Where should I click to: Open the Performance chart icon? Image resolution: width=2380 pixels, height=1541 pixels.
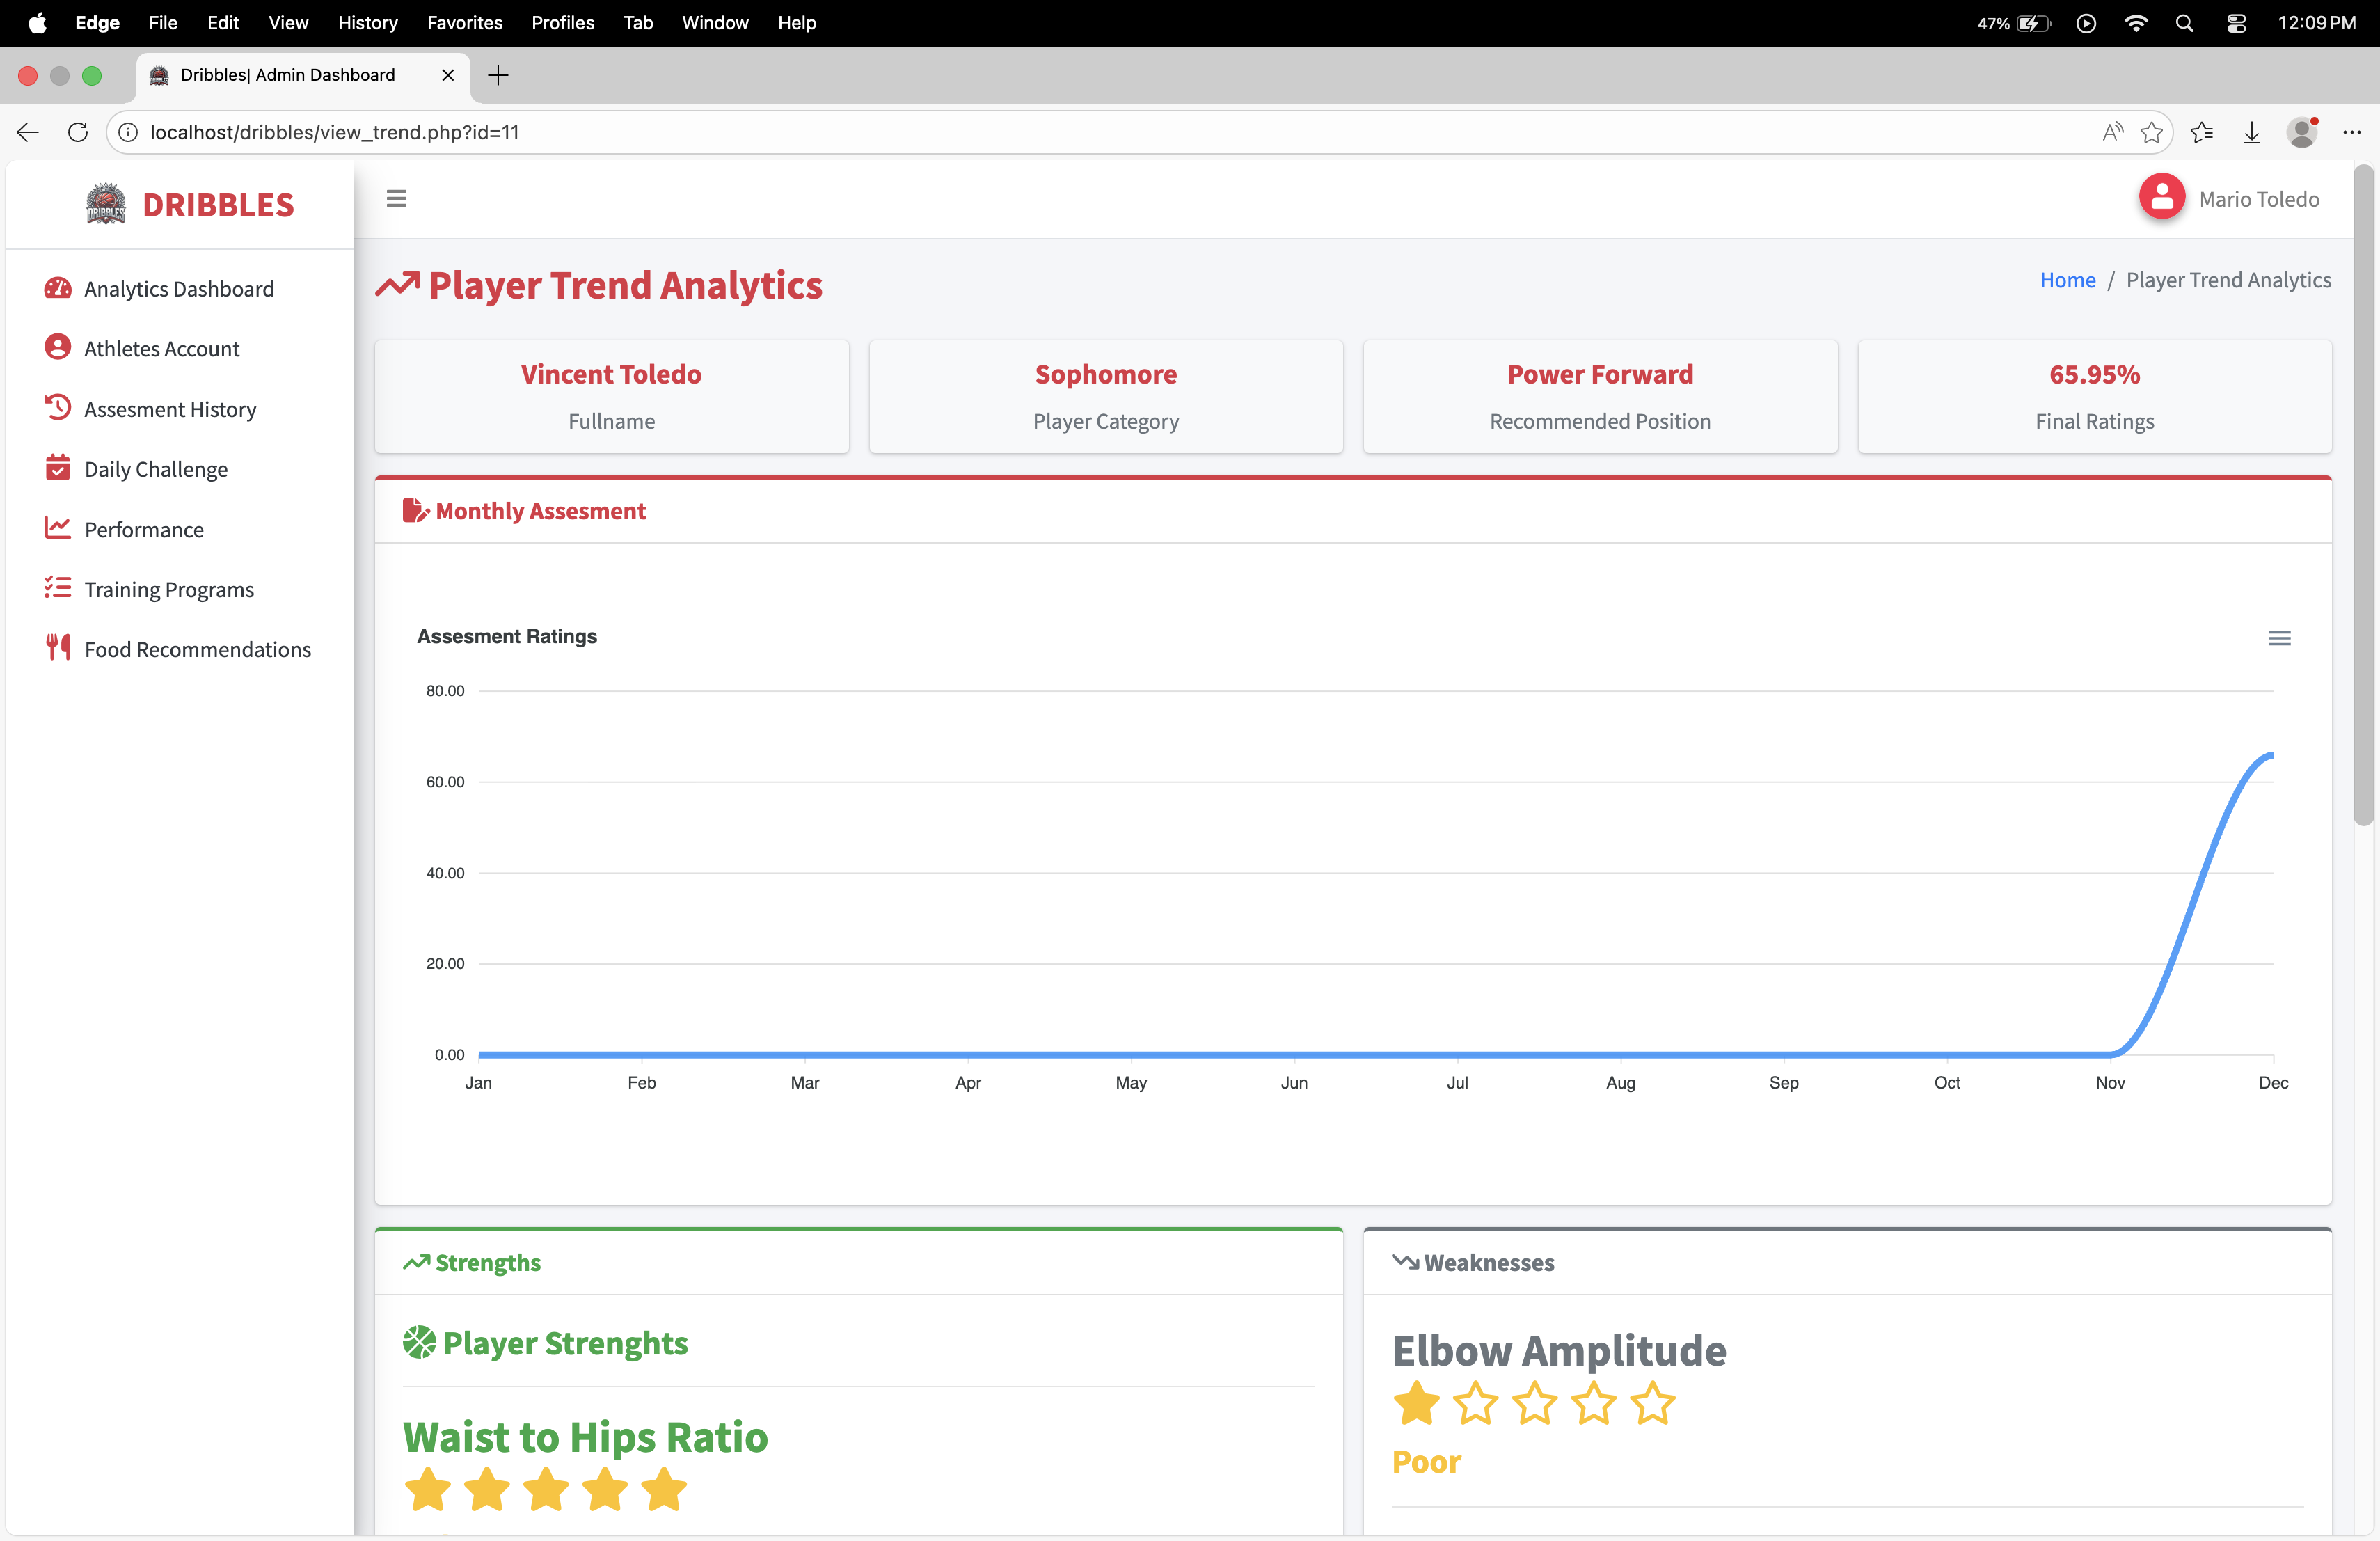pyautogui.click(x=58, y=528)
